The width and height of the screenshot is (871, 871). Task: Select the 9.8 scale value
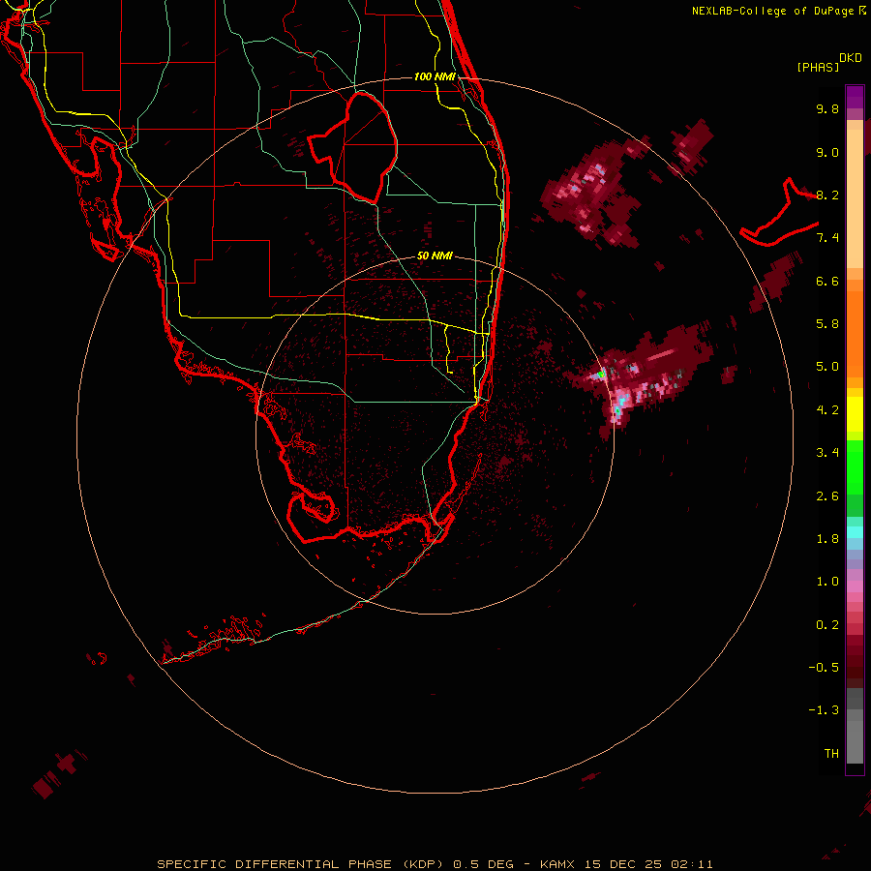(827, 108)
